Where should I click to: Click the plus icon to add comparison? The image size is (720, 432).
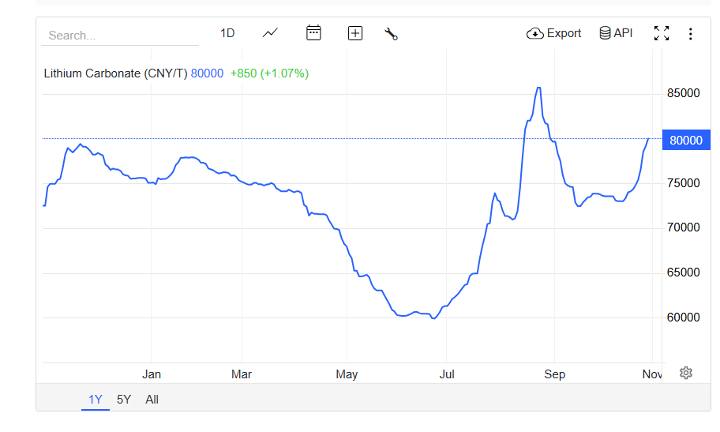[x=355, y=33]
